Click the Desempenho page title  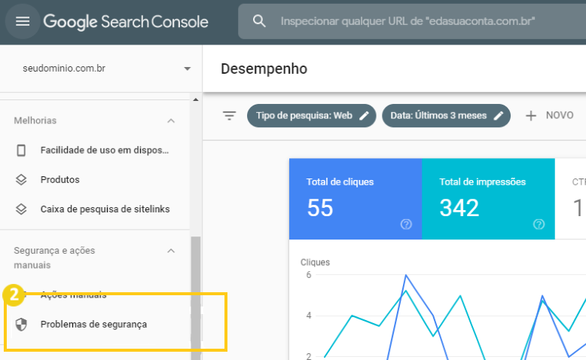click(x=264, y=69)
